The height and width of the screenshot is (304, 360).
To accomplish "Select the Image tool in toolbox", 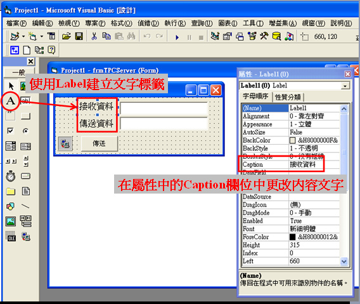I will [11, 221].
